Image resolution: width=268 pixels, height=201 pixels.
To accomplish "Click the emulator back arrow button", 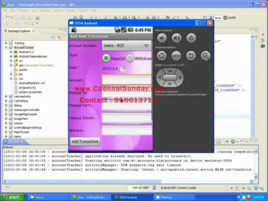I will click(191, 56).
